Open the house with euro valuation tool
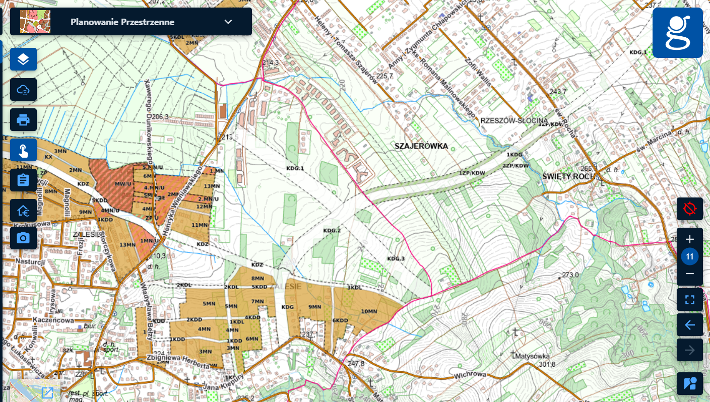Screen dimensions: 710x402 23,211
